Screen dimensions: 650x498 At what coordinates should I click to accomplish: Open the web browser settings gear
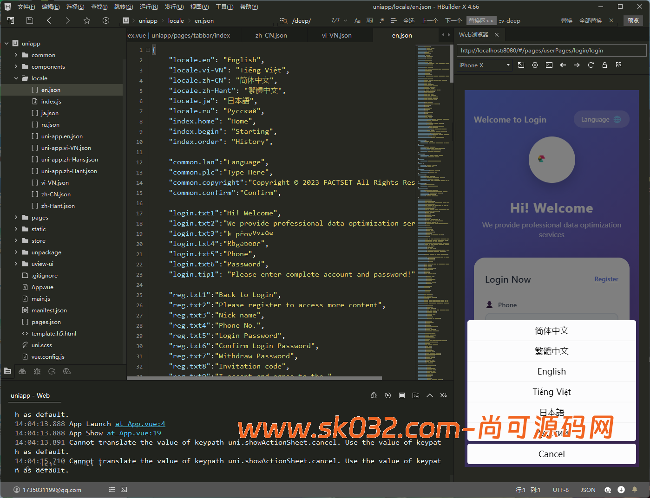click(x=535, y=65)
